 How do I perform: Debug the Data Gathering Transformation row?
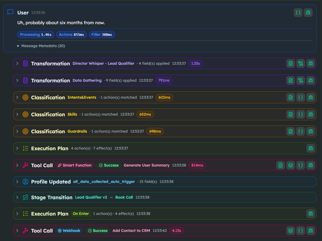[310, 80]
